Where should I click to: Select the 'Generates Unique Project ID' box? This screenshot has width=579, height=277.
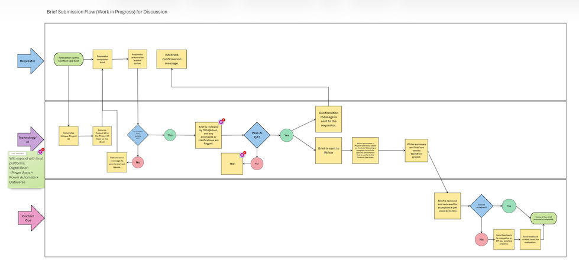tap(69, 136)
